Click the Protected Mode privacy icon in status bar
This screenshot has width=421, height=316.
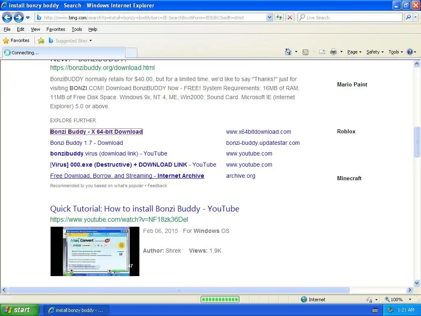click(370, 300)
